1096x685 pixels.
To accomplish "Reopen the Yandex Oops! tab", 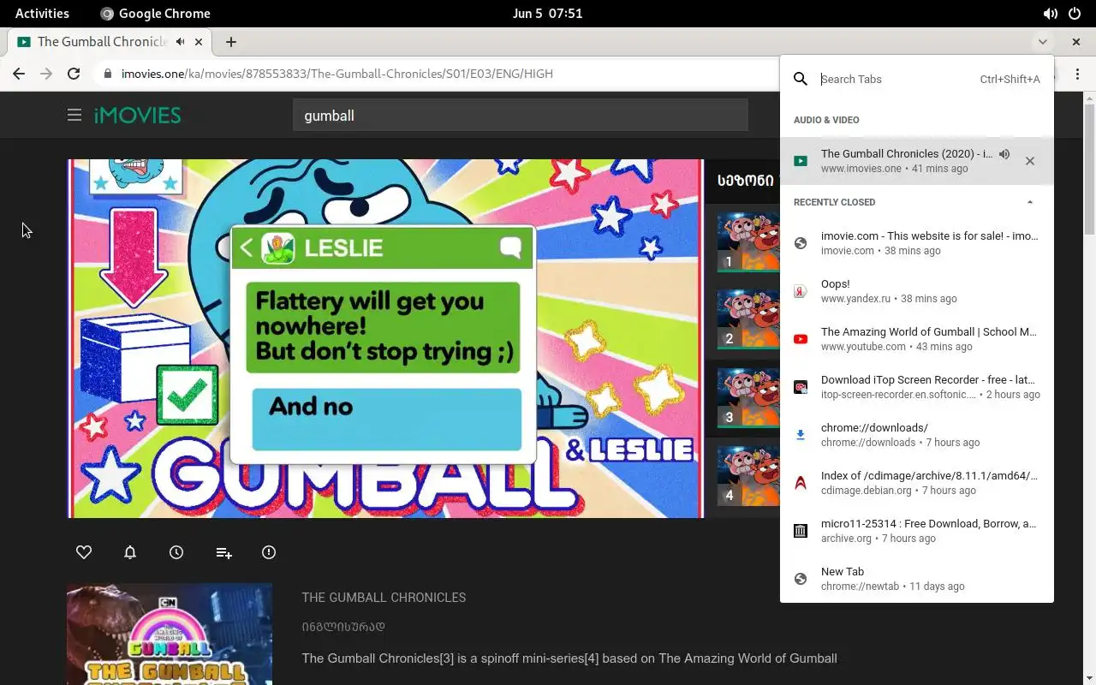I will tap(917, 291).
